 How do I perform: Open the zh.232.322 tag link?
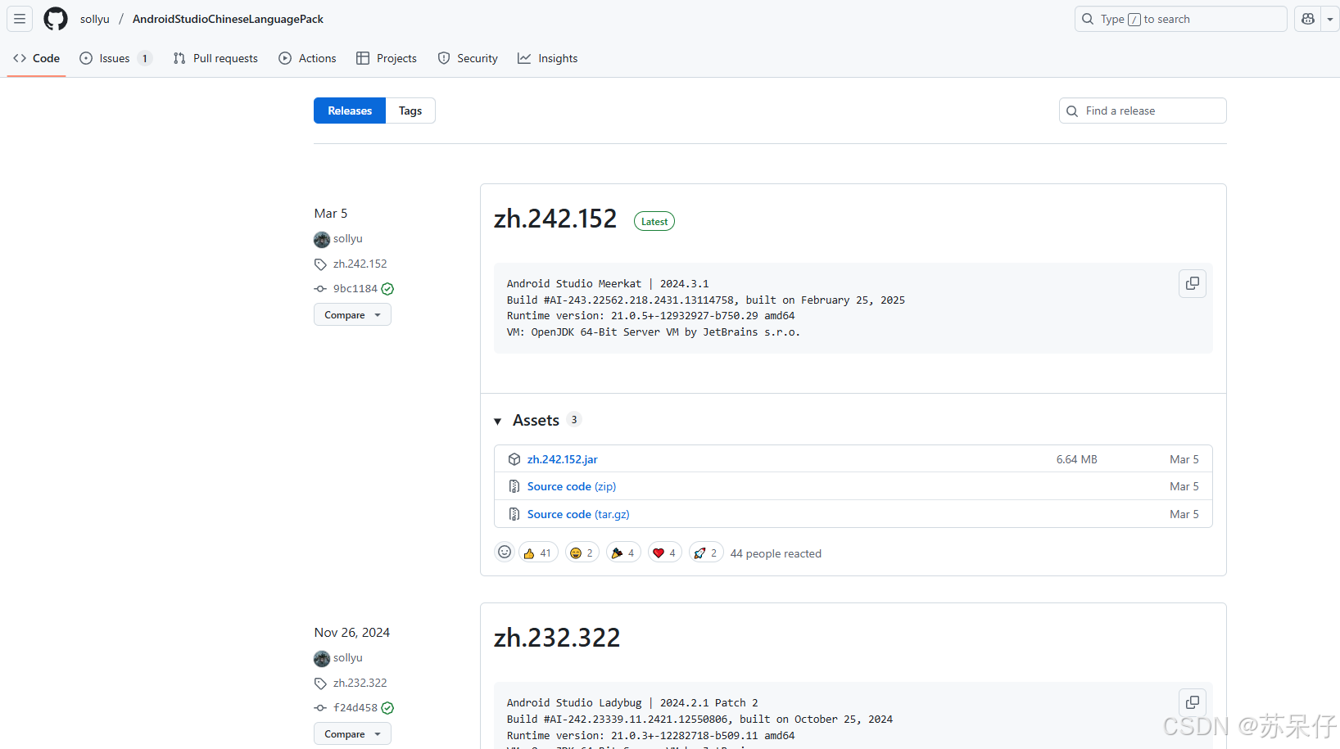coord(360,683)
